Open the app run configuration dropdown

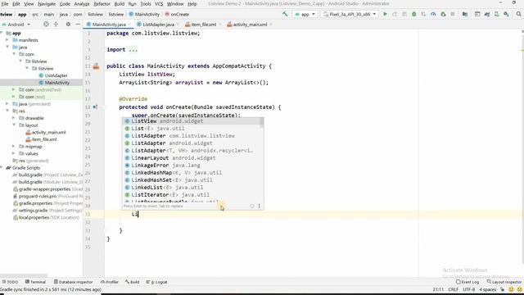[x=305, y=15]
